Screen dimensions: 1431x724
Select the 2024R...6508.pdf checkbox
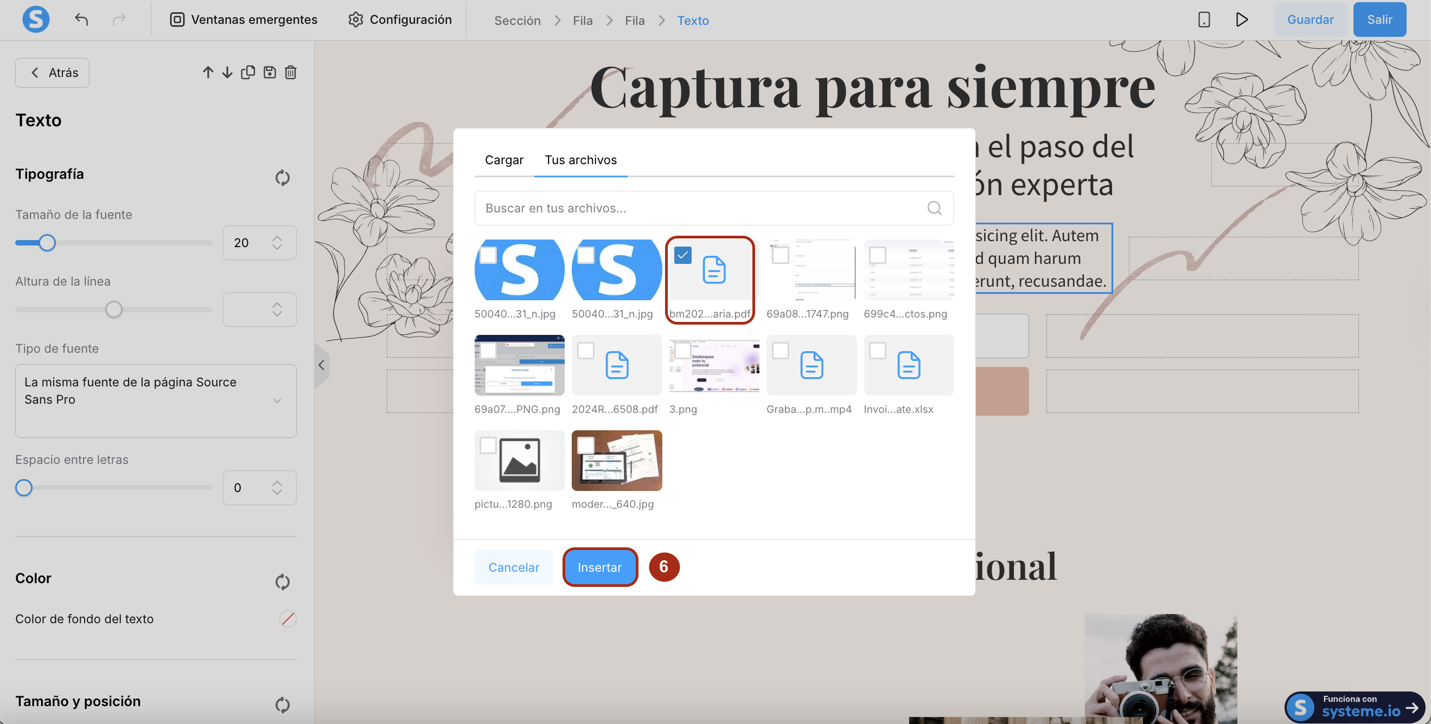585,351
